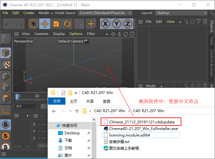Open Explorer recent locations dropdown
This screenshot has width=215, height=159.
pos(70,111)
